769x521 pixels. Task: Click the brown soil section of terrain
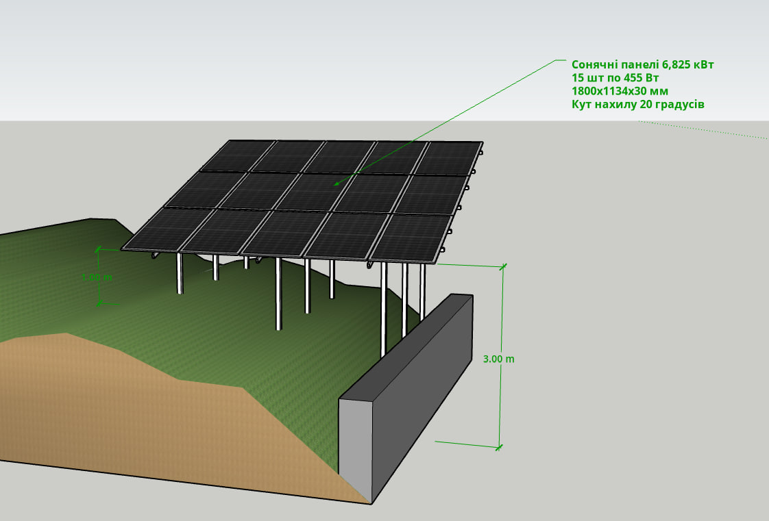pyautogui.click(x=137, y=411)
